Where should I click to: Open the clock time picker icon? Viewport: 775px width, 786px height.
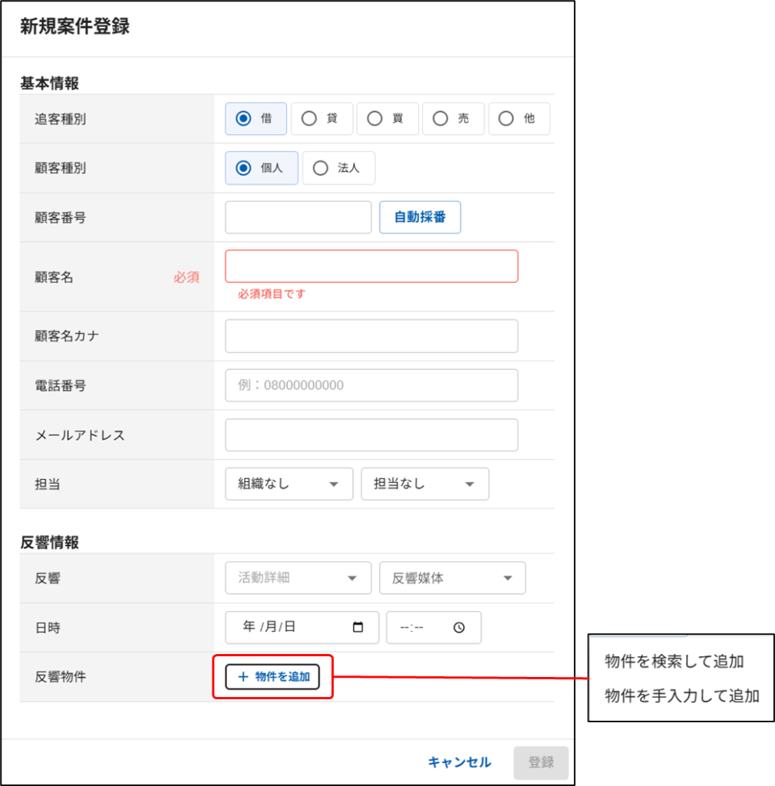(x=459, y=628)
